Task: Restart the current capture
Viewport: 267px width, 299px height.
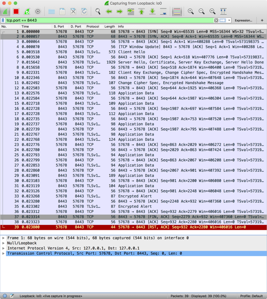Action: [x=27, y=12]
